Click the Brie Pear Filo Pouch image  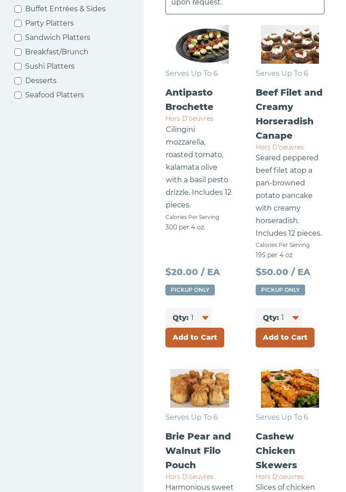[200, 388]
